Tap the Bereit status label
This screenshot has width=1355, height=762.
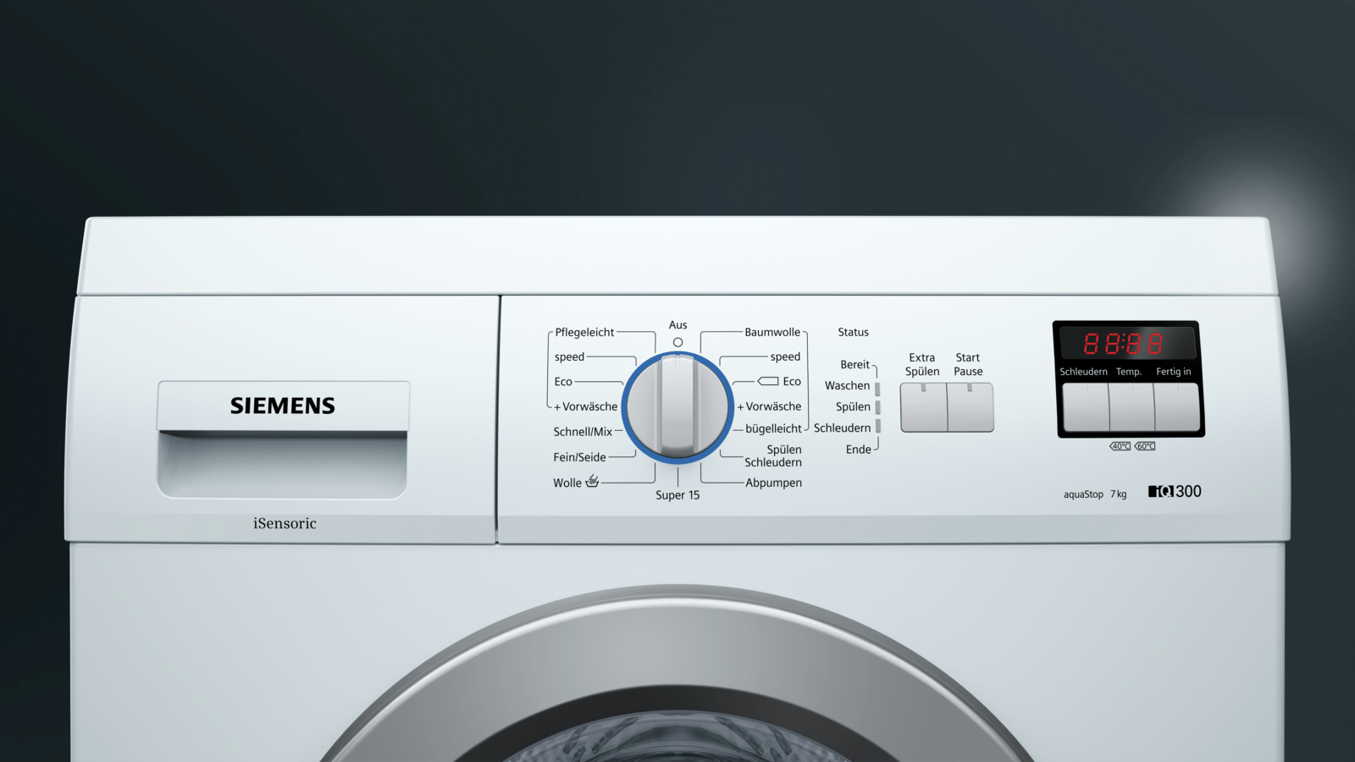tap(854, 364)
